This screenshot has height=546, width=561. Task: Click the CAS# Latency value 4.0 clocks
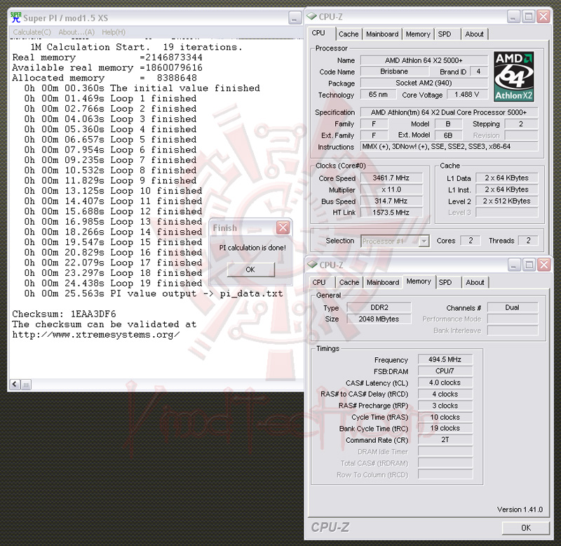(445, 382)
